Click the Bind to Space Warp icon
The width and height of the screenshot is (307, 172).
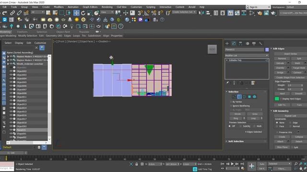[26, 13]
